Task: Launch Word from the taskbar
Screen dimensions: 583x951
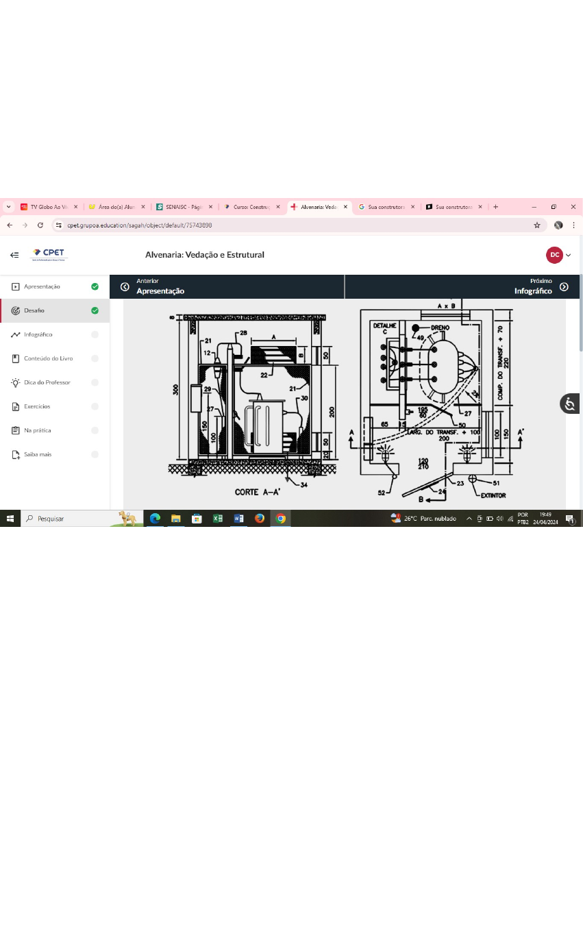Action: point(238,519)
